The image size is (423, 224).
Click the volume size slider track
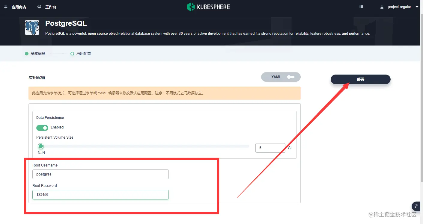point(143,146)
